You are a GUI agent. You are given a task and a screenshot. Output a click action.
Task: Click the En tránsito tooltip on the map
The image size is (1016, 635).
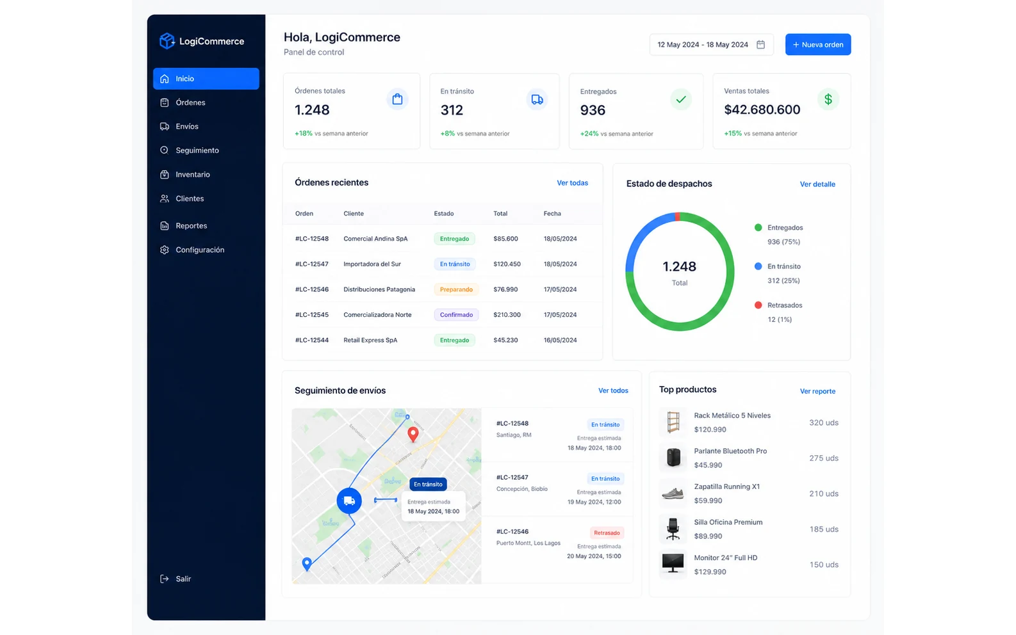(428, 485)
